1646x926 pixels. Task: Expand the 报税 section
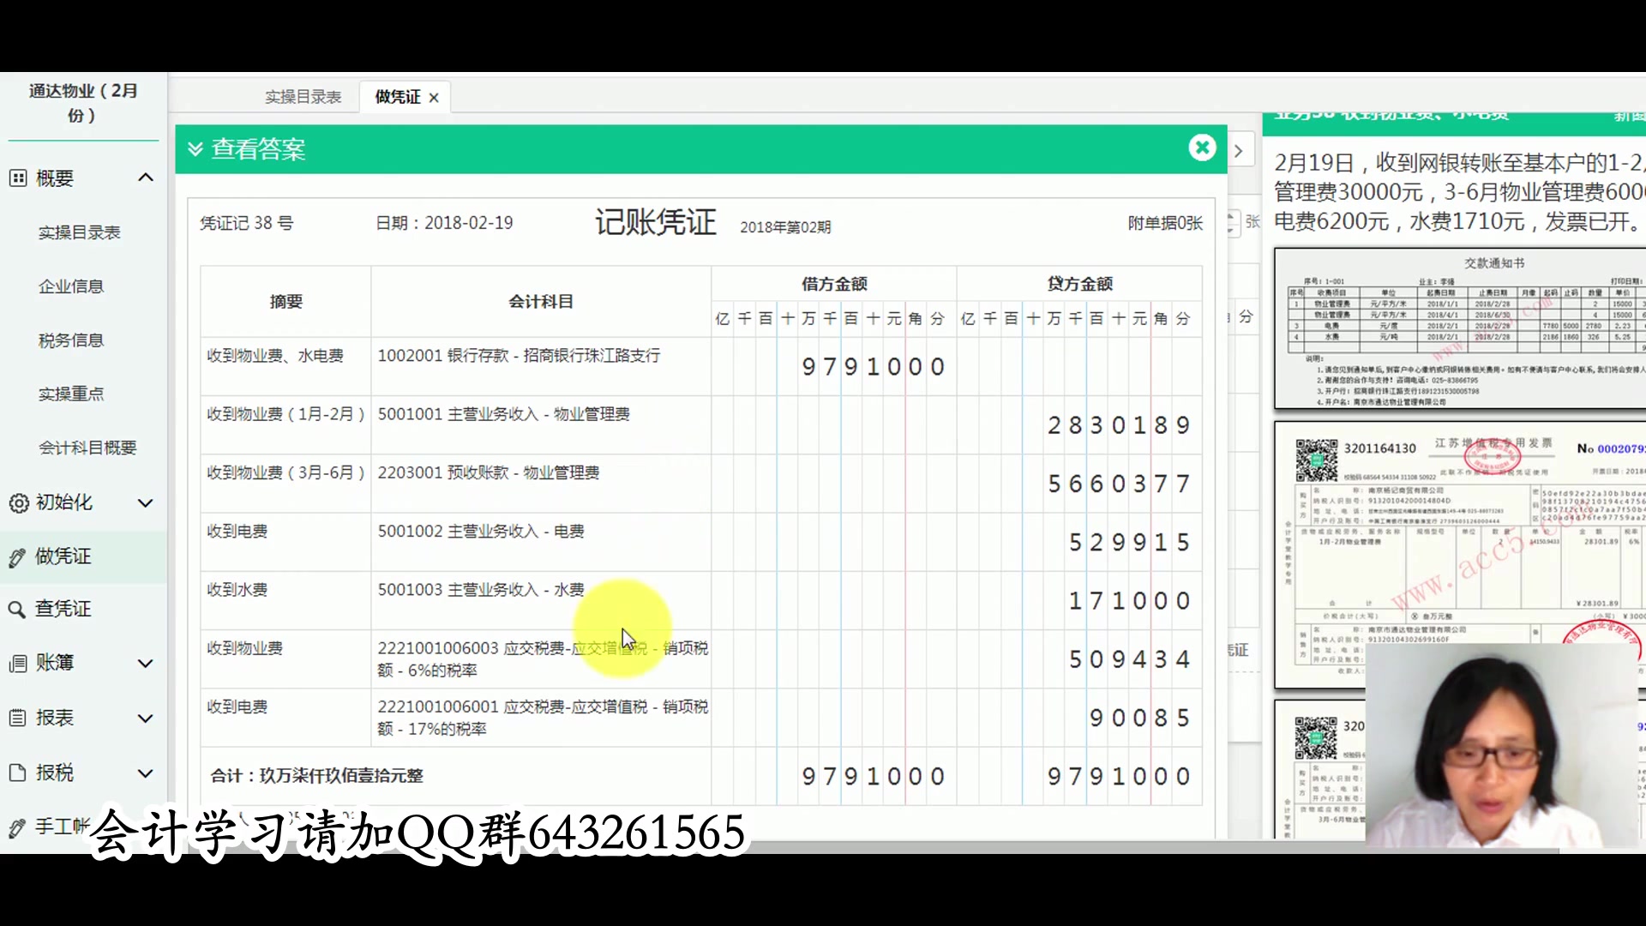[146, 773]
